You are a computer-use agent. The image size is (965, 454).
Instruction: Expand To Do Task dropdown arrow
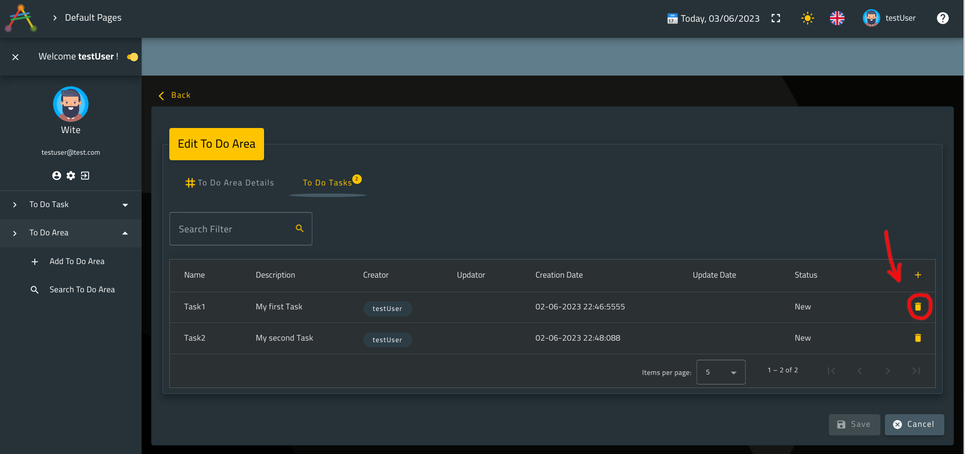125,205
